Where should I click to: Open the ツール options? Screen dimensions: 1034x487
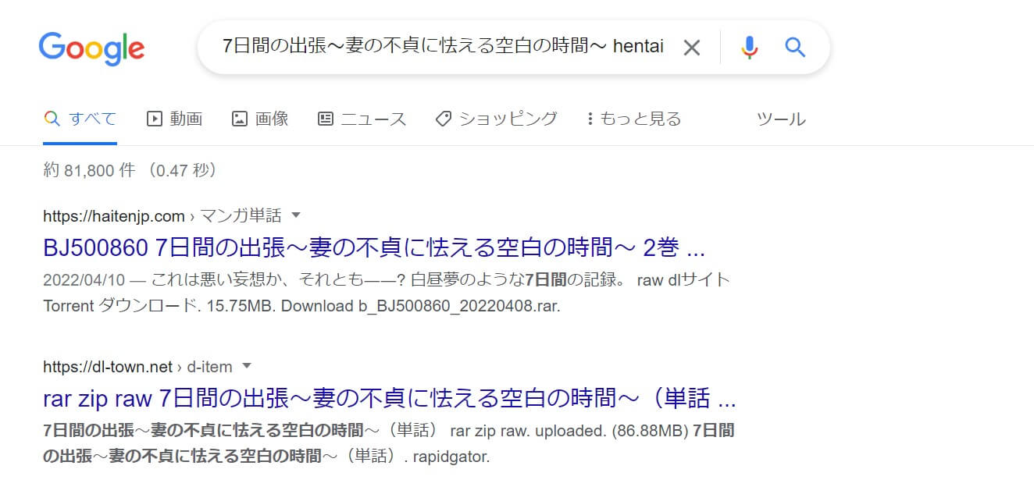781,119
